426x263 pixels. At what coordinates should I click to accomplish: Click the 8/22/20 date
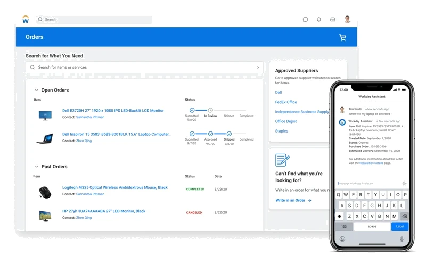(x=220, y=212)
